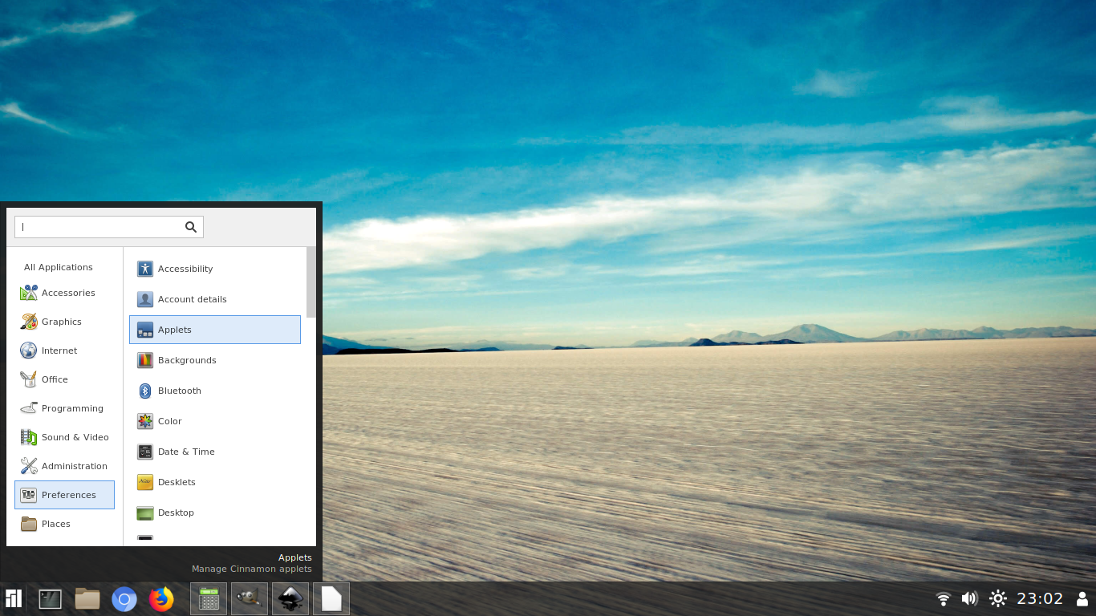Toggle the panel menu launcher
The image size is (1096, 616).
click(13, 598)
